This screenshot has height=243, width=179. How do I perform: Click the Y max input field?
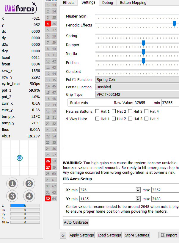click(165, 199)
